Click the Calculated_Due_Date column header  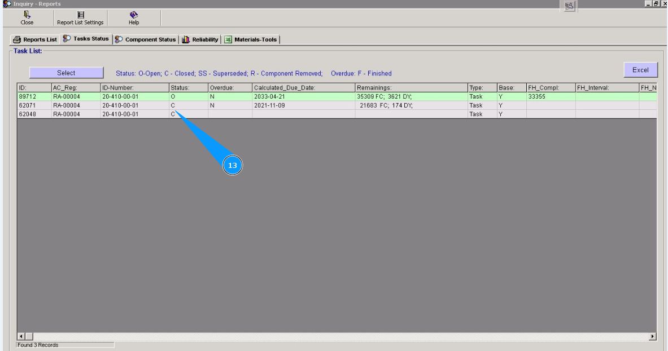304,87
